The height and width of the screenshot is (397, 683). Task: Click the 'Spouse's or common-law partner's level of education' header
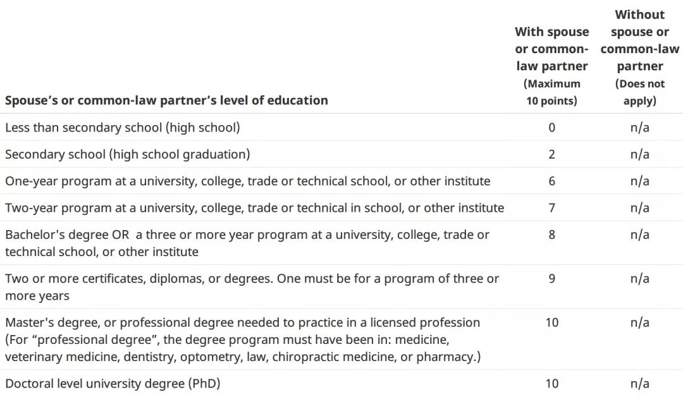(166, 100)
